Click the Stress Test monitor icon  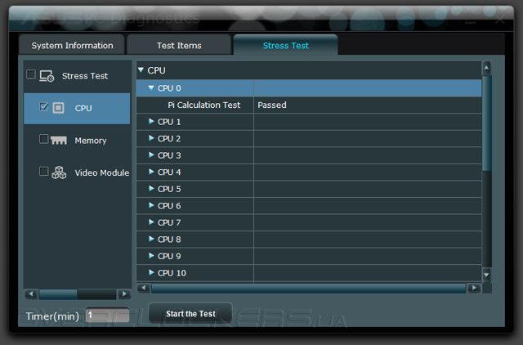[x=47, y=76]
